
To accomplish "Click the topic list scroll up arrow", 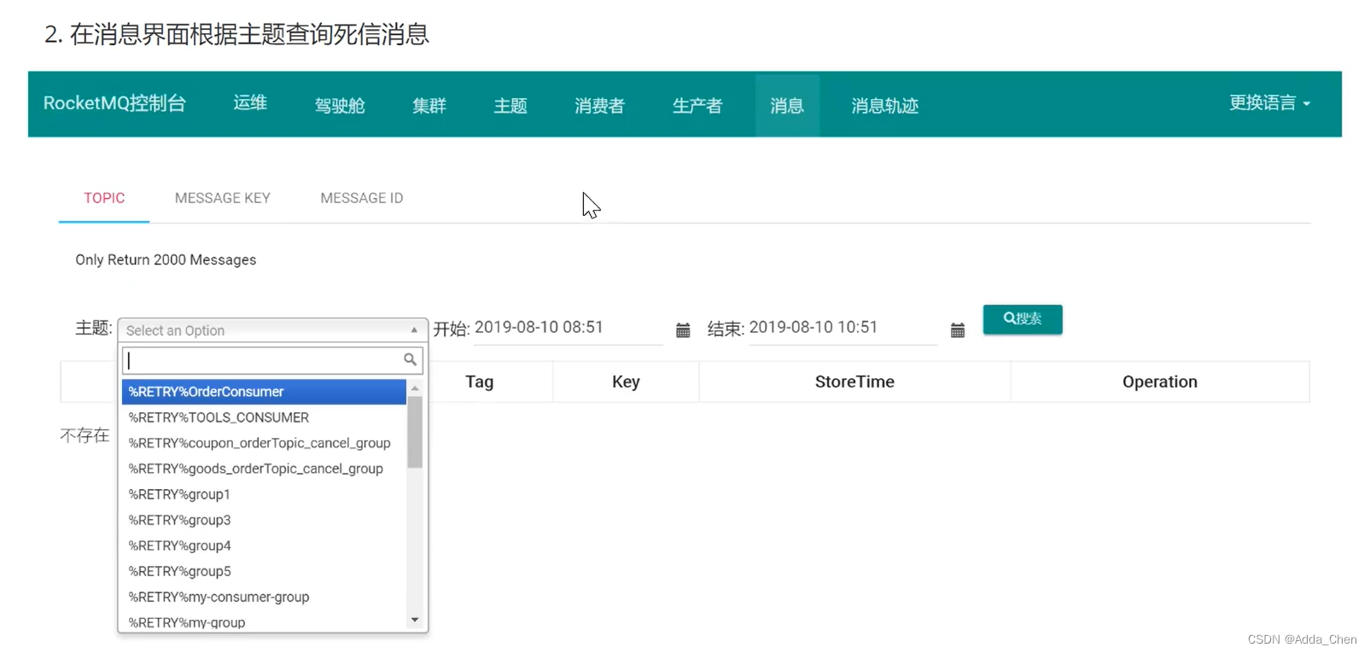I will point(415,388).
